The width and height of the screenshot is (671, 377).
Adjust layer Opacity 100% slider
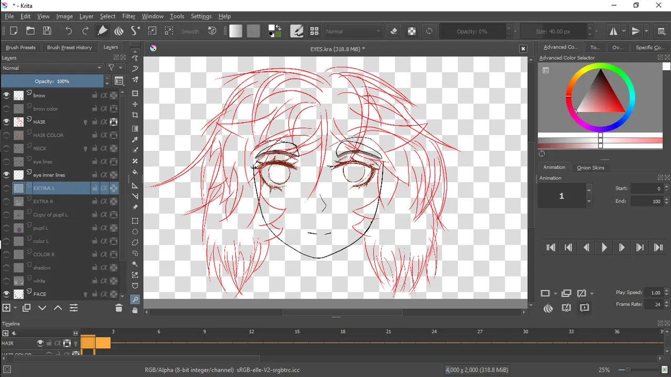click(x=52, y=81)
